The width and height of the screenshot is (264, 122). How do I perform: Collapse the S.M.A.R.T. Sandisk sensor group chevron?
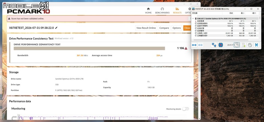(x=193, y=19)
